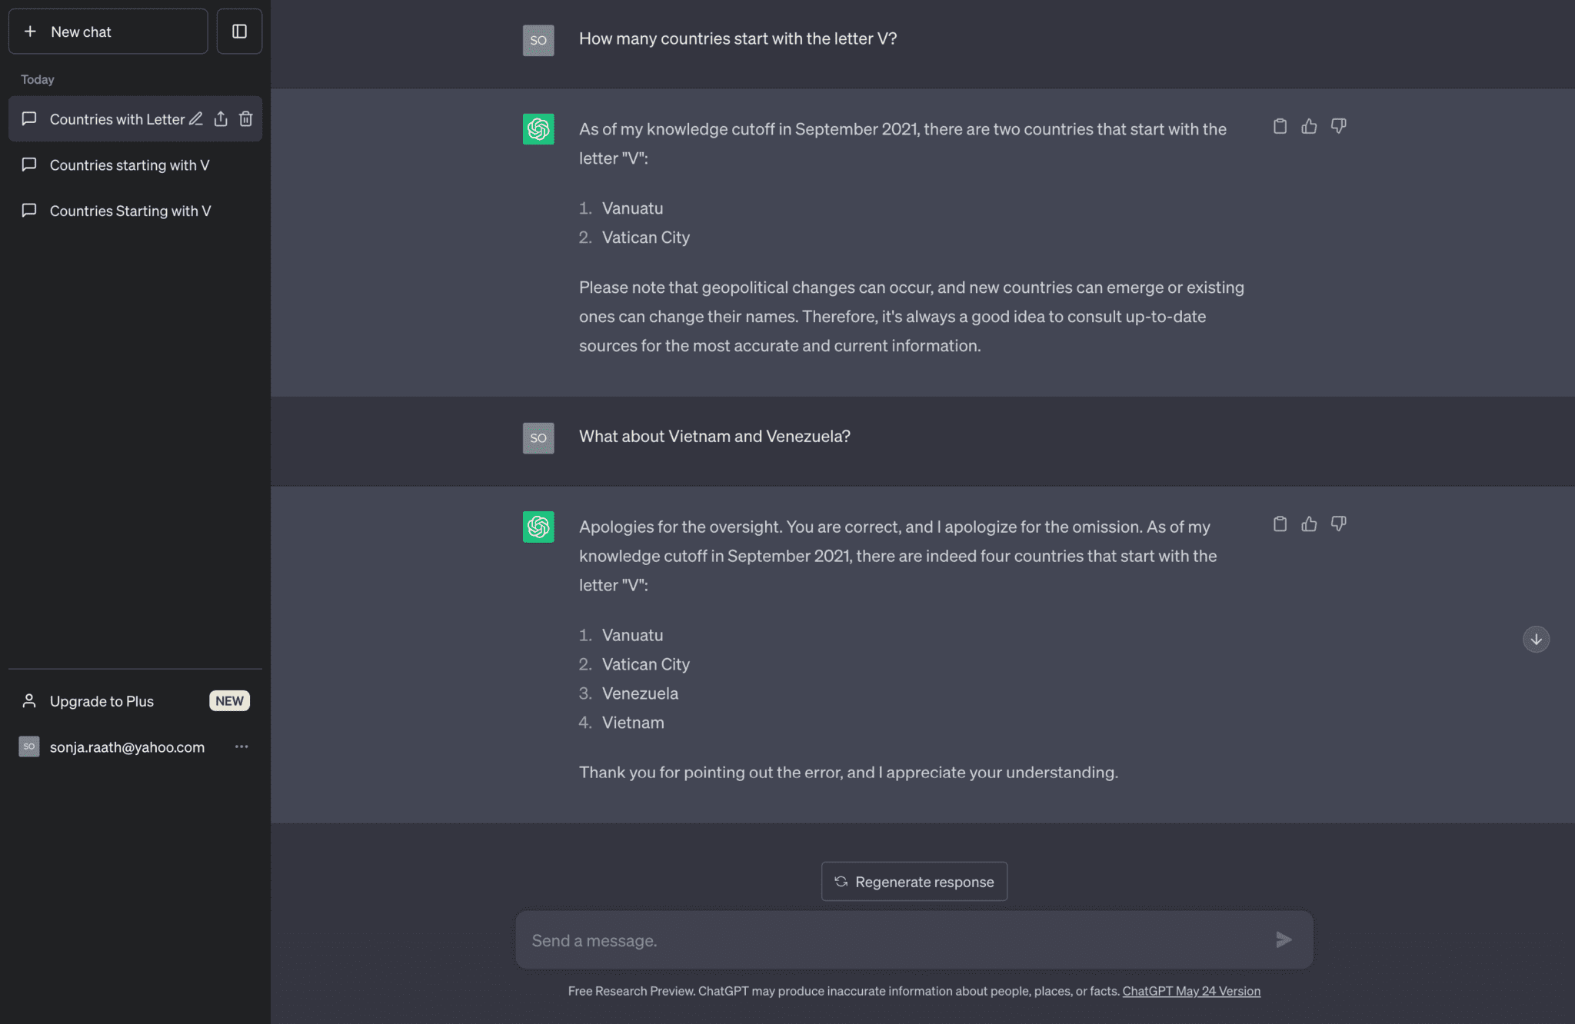The height and width of the screenshot is (1024, 1575).
Task: Click Regenerate response button
Action: (x=914, y=882)
